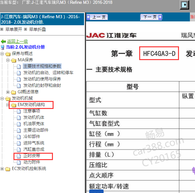Click the page icon beside 冷却部件

point(19,137)
